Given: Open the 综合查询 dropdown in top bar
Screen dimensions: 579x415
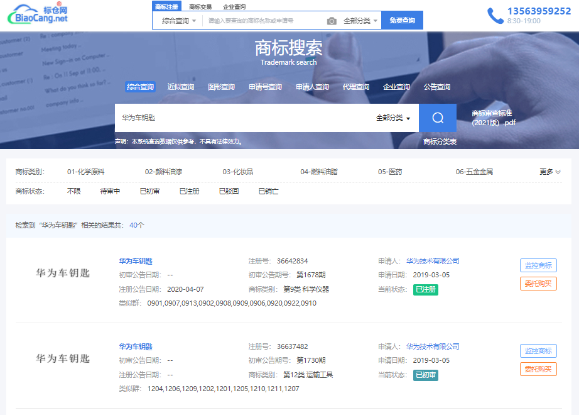Looking at the screenshot, I should click(179, 21).
